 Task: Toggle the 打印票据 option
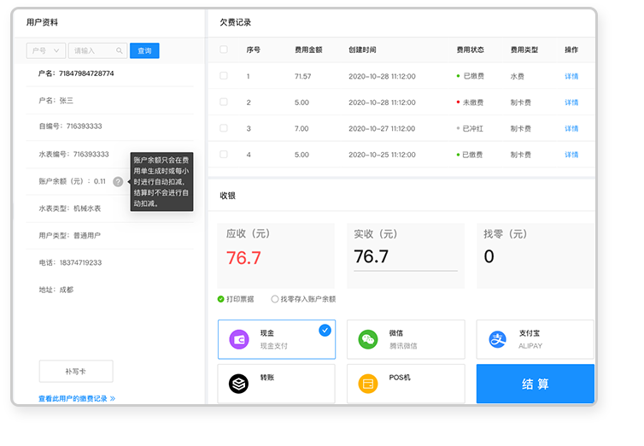(236, 299)
